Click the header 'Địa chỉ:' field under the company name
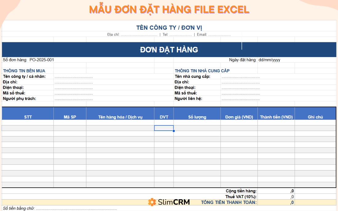This screenshot has width=338, height=211. coord(132,34)
